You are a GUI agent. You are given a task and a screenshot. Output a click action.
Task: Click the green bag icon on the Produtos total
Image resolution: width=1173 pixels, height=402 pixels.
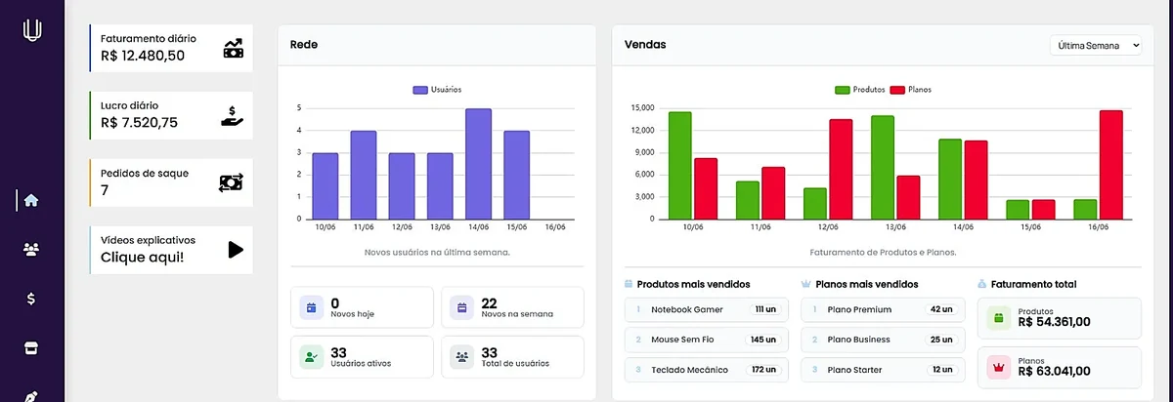(999, 318)
